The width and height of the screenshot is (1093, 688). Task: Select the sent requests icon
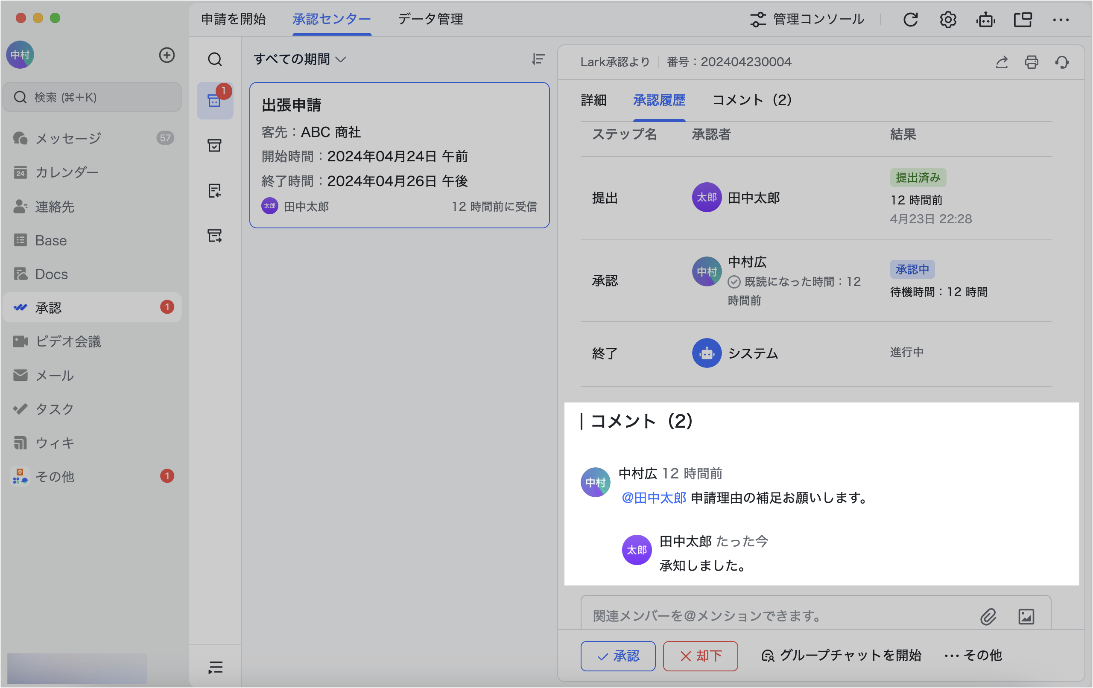[215, 235]
